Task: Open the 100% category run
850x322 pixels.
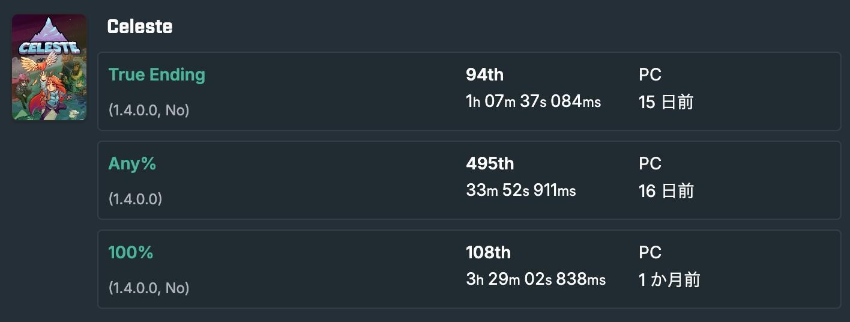Action: pos(131,252)
